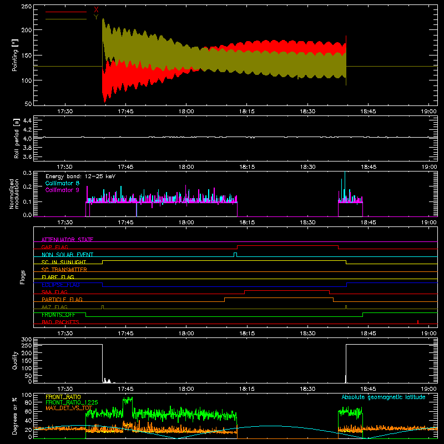Image resolution: width=444 pixels, height=444 pixels.
Task: Click the FLARE_FLAG label
Action: (x=58, y=277)
